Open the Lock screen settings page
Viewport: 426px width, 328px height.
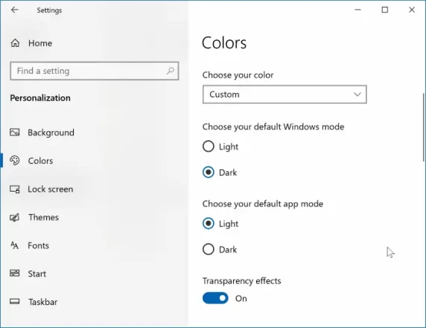pos(50,189)
